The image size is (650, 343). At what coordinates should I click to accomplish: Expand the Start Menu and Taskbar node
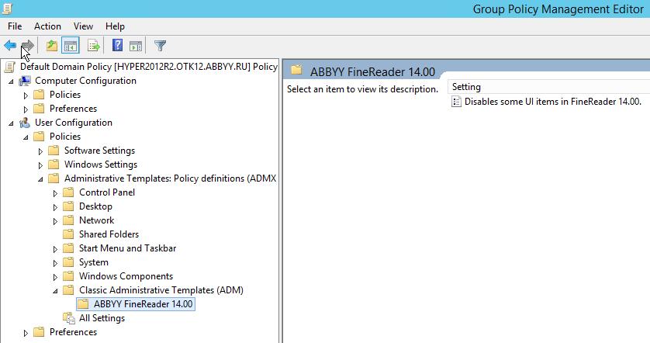tap(55, 249)
